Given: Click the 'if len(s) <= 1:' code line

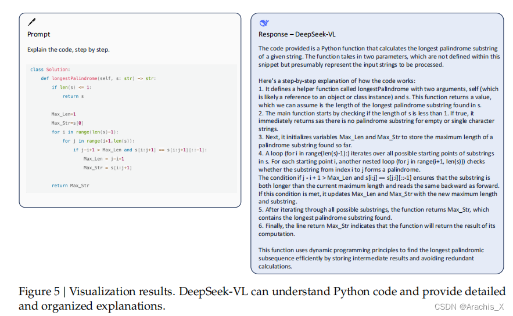Looking at the screenshot, I should coord(71,88).
